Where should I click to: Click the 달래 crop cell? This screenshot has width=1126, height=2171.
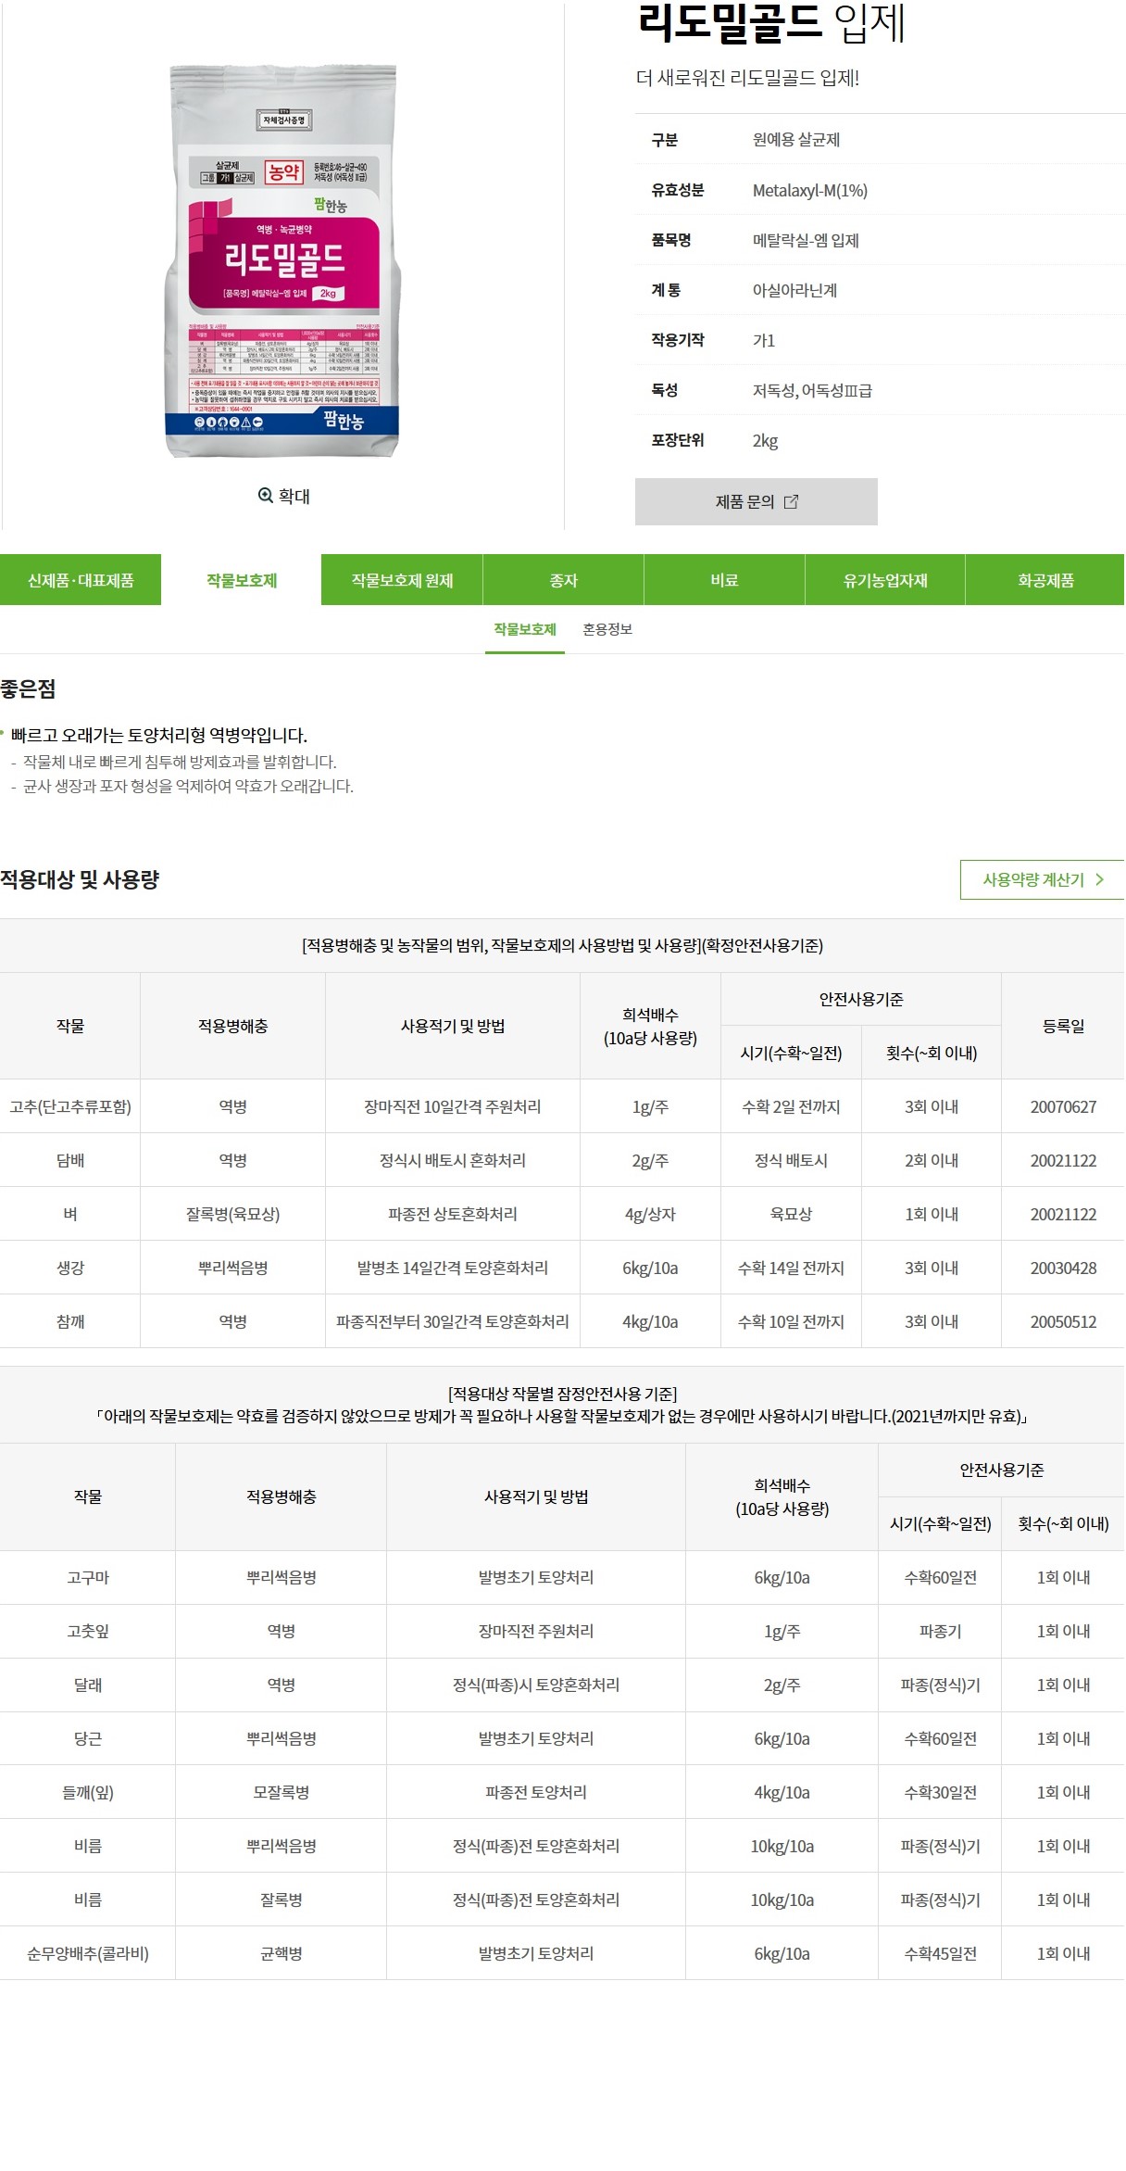click(88, 1685)
